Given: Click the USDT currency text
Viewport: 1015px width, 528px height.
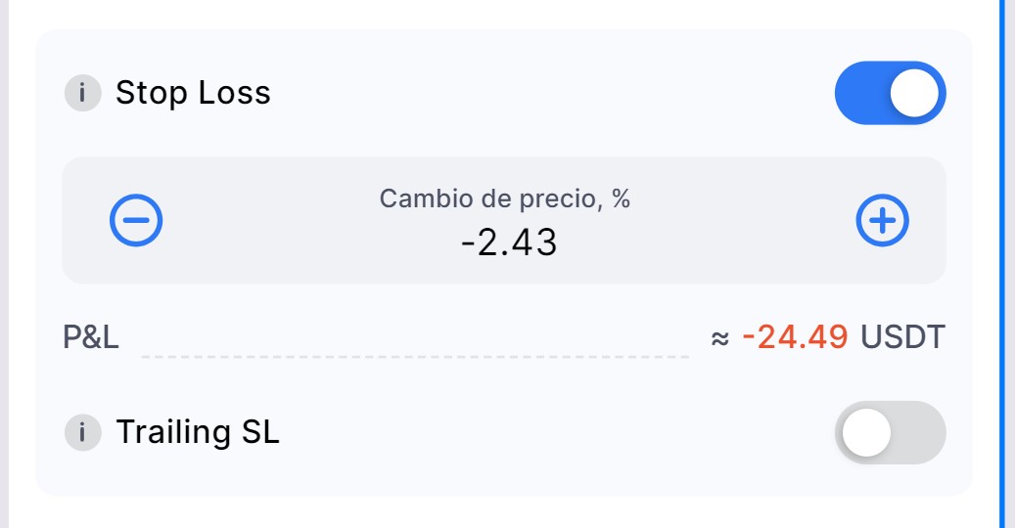Looking at the screenshot, I should [x=903, y=337].
